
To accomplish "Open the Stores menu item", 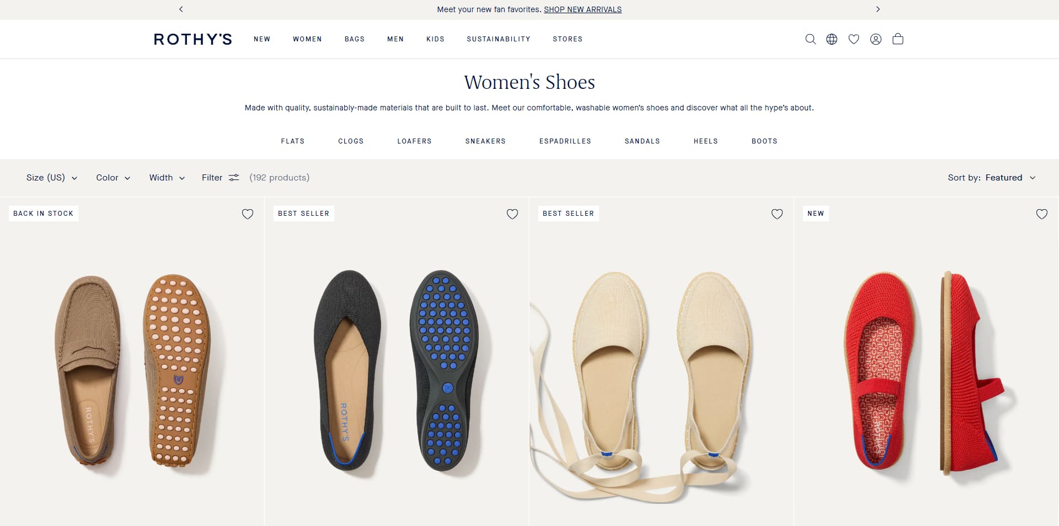I will tap(568, 39).
